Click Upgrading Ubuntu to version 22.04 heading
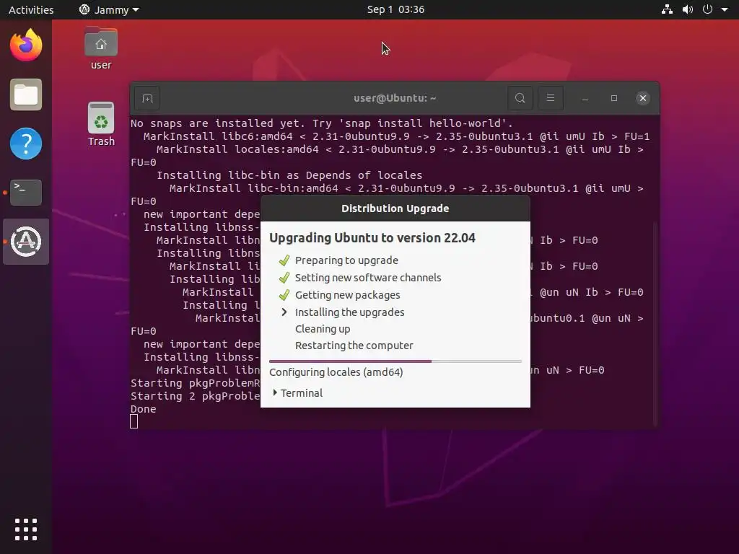Screen dimensions: 739x554 (x=372, y=238)
